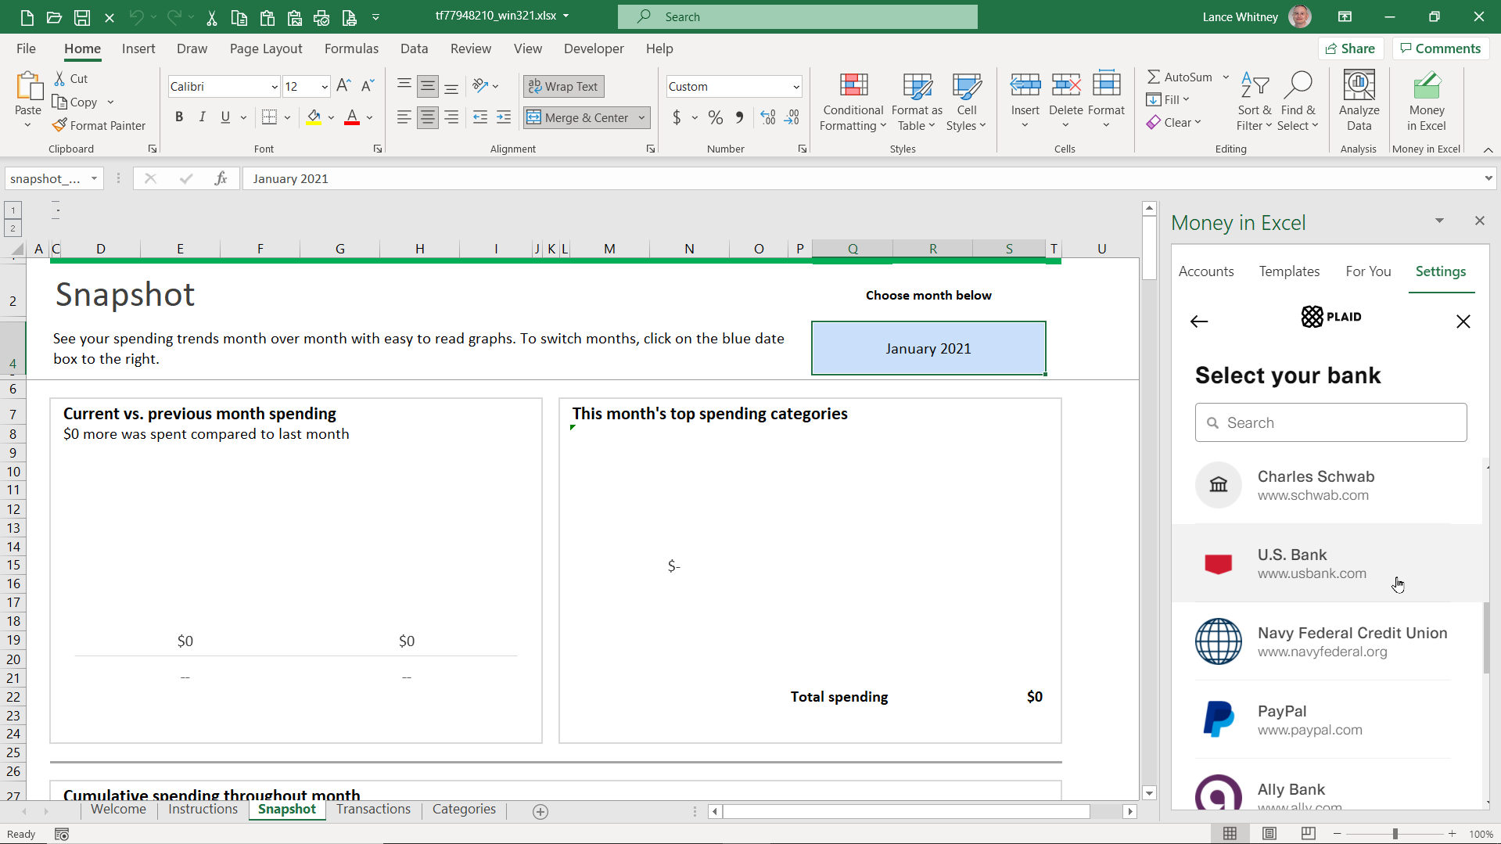Open Cell Styles gallery
Screen dimensions: 1501x844
point(967,102)
